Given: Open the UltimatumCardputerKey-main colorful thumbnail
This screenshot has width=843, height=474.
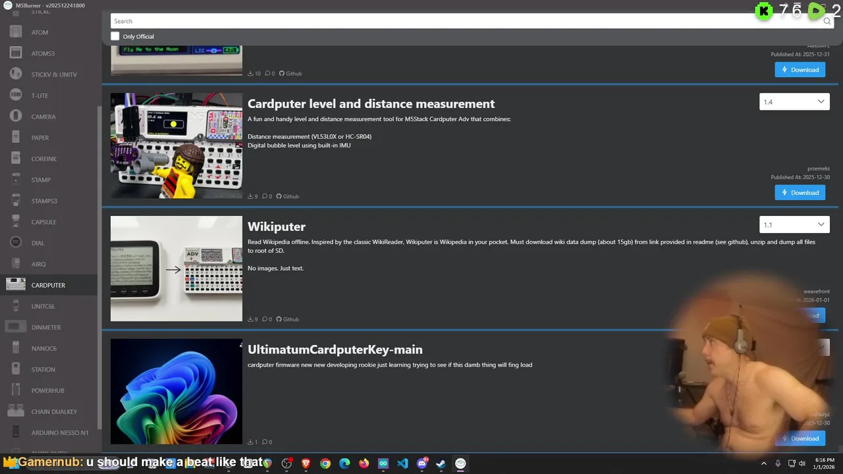Looking at the screenshot, I should click(x=177, y=392).
